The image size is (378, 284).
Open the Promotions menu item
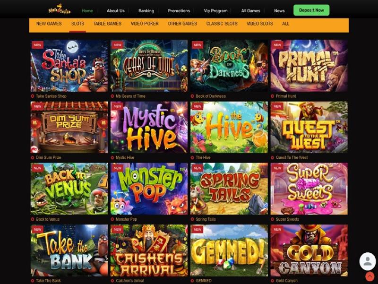(179, 10)
